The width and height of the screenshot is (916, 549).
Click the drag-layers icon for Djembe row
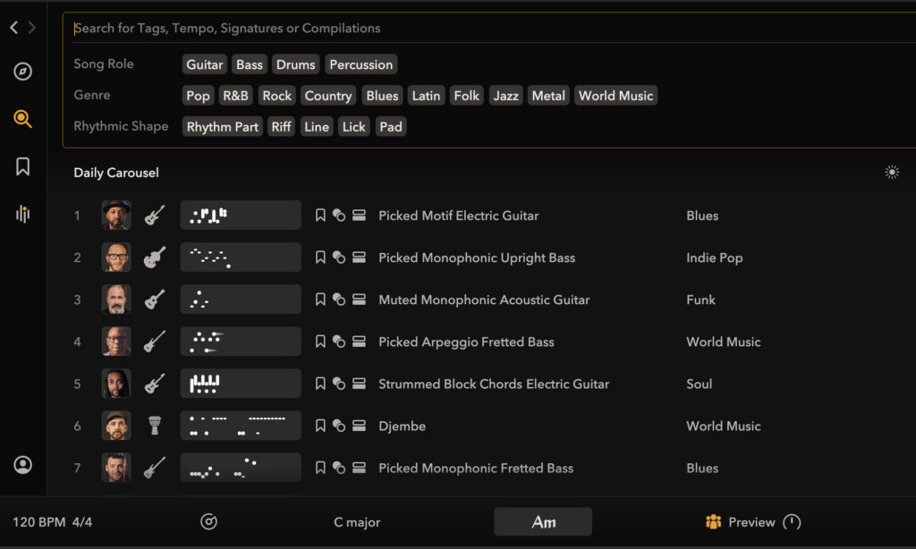[339, 427]
